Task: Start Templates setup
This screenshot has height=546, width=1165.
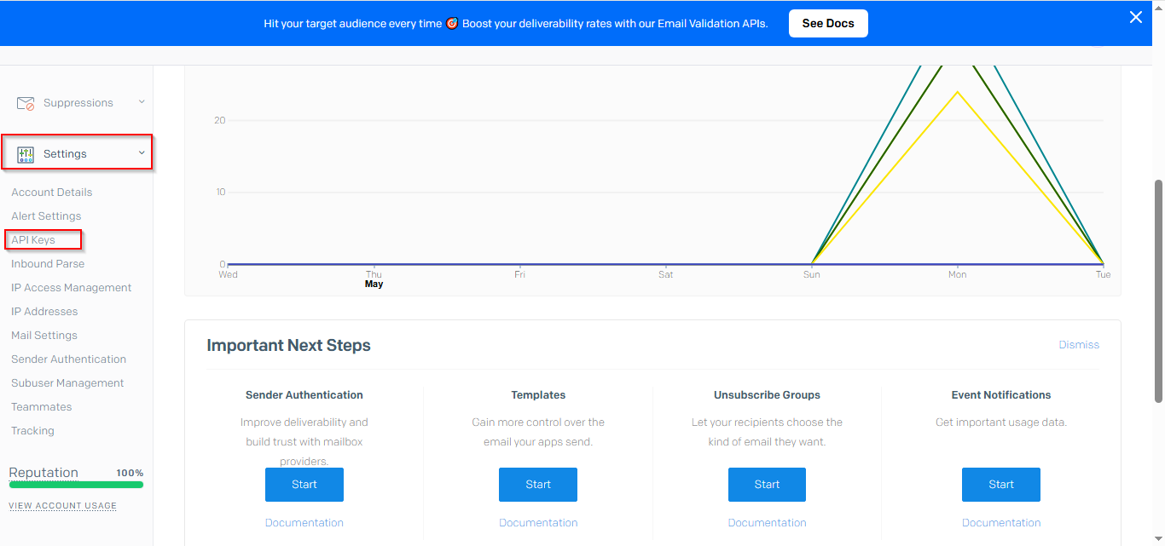Action: (x=538, y=485)
